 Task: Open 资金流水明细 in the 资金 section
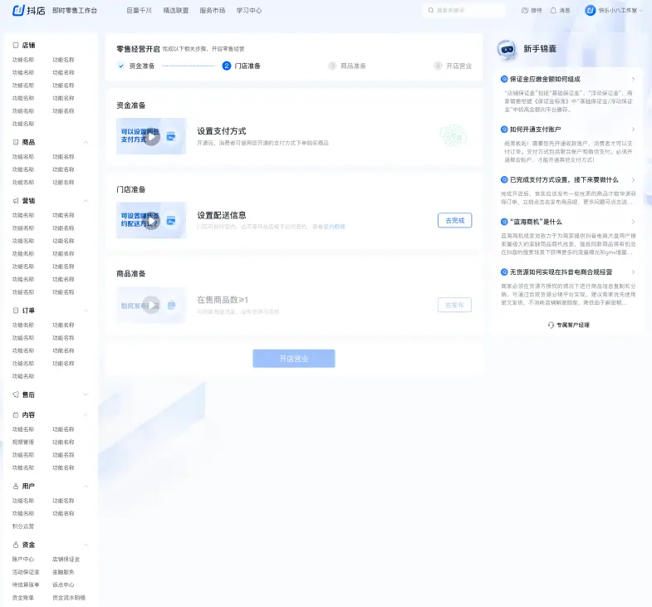(x=69, y=598)
